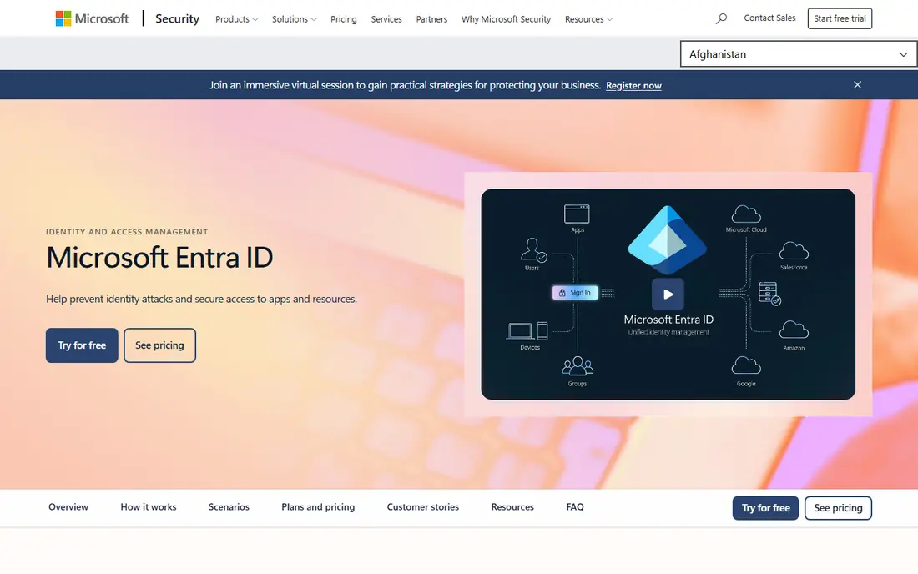Click the Users icon in diagram

point(533,249)
